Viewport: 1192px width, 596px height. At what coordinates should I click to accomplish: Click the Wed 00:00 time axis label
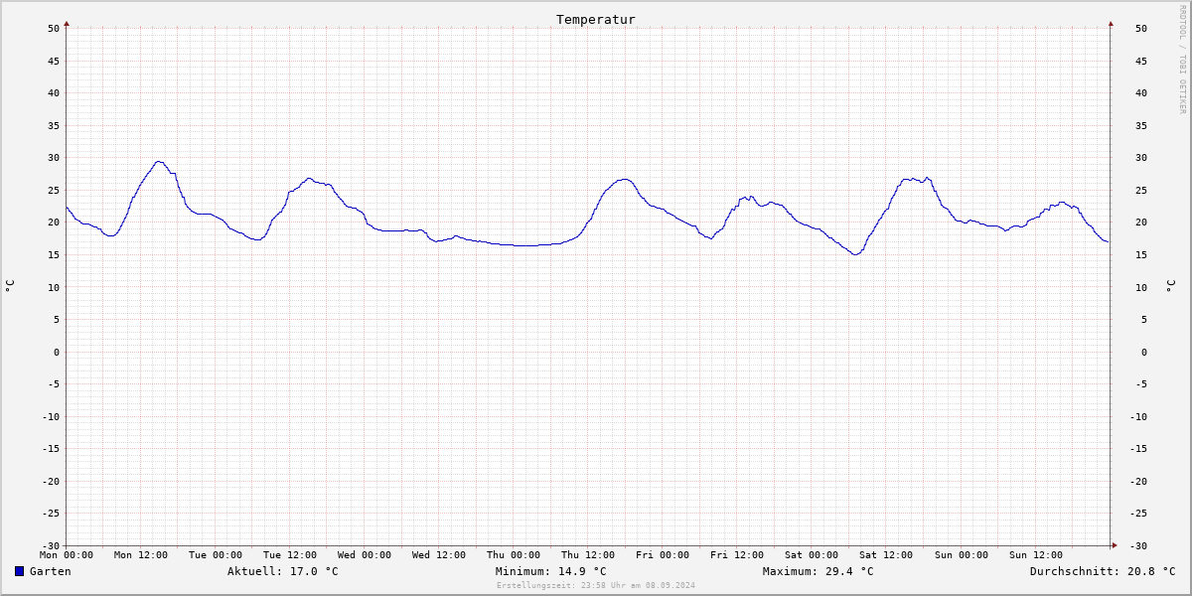click(365, 555)
